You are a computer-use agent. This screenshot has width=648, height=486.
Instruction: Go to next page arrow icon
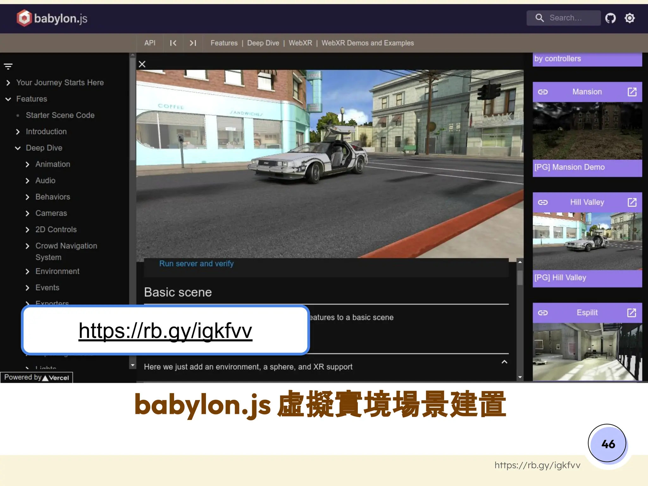click(x=193, y=43)
